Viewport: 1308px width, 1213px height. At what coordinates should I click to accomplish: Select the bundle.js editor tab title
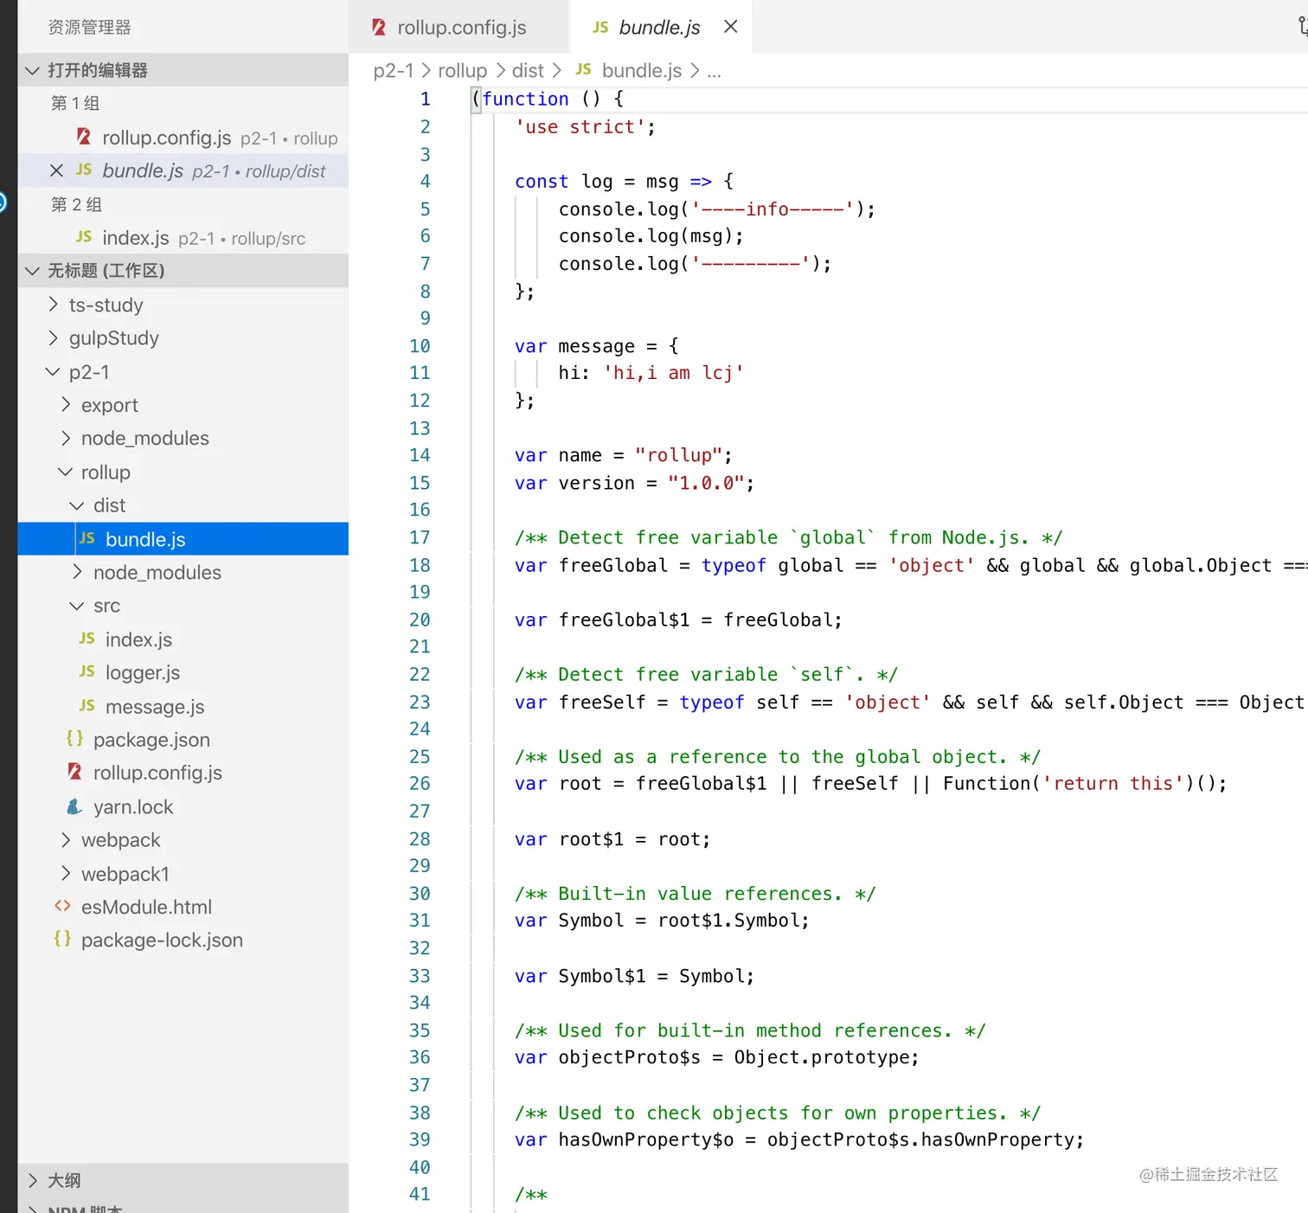coord(659,27)
